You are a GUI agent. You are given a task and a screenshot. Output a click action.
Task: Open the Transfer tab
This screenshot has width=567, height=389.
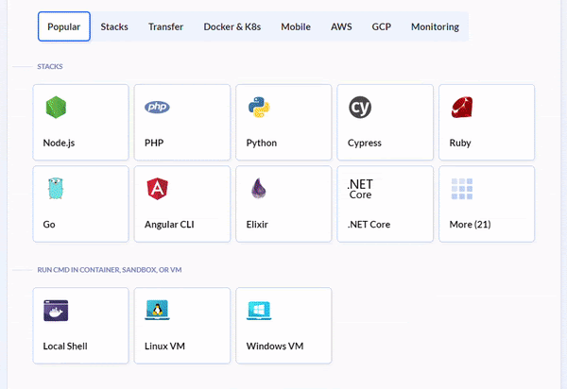165,26
